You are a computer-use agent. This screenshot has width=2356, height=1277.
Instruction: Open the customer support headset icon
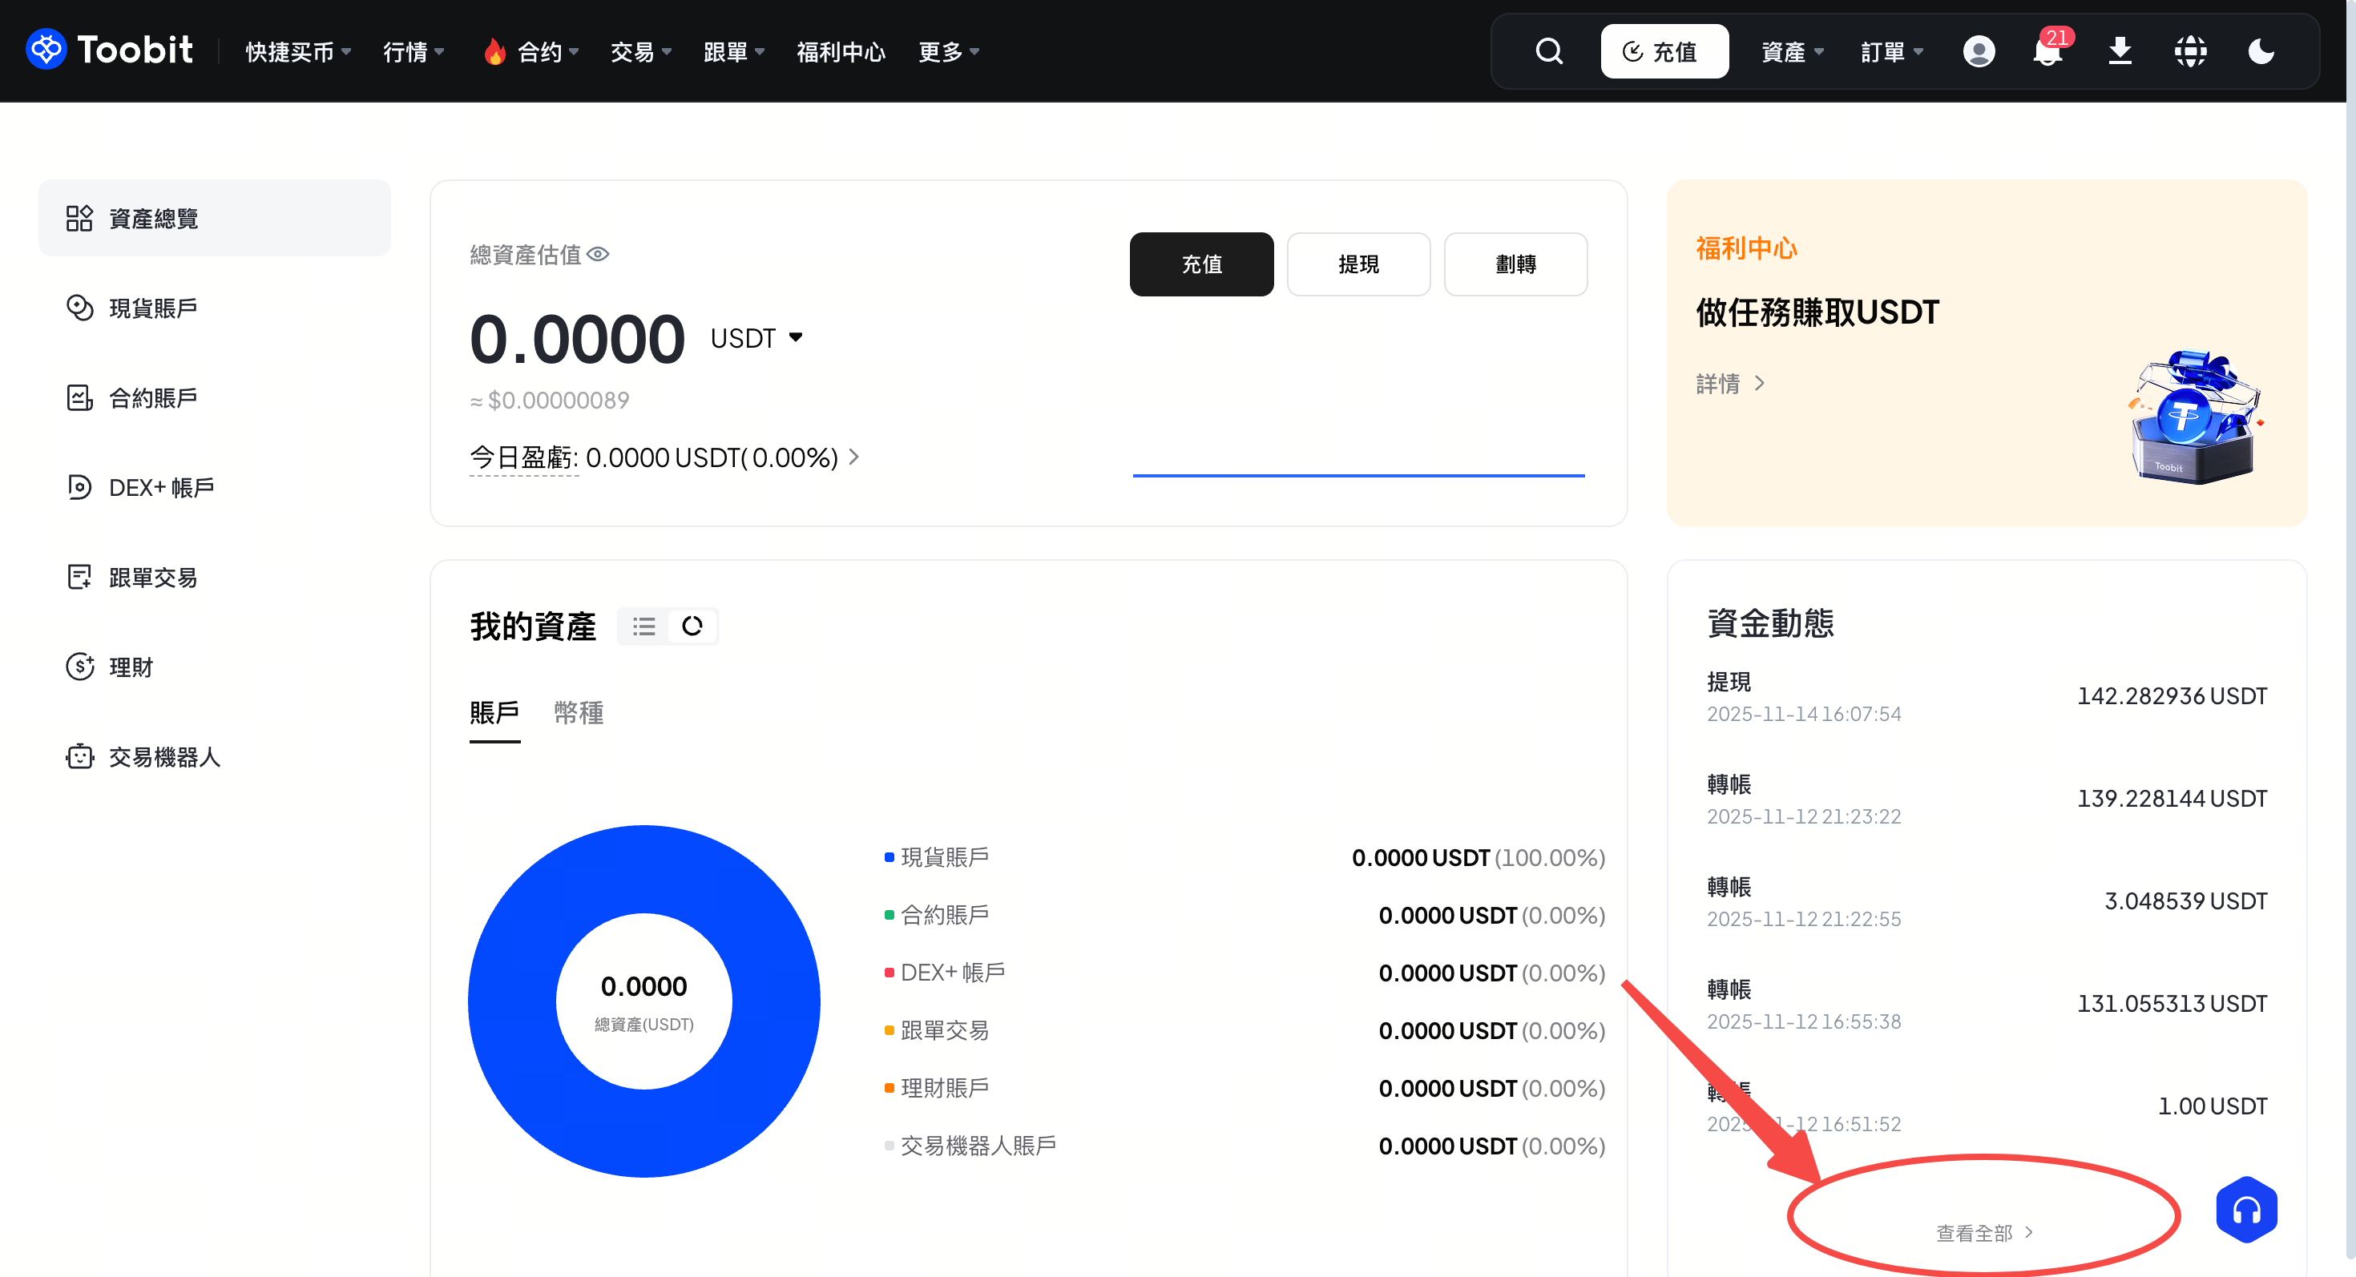tap(2245, 1211)
